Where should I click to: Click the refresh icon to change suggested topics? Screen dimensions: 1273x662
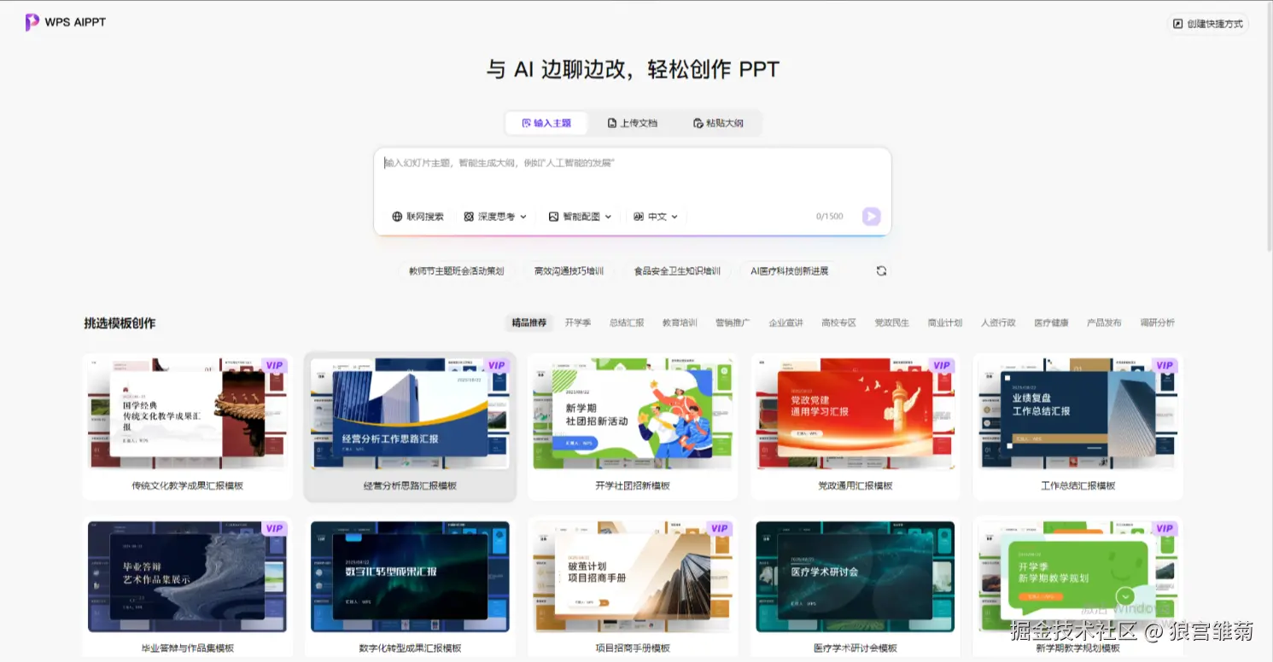coord(881,270)
